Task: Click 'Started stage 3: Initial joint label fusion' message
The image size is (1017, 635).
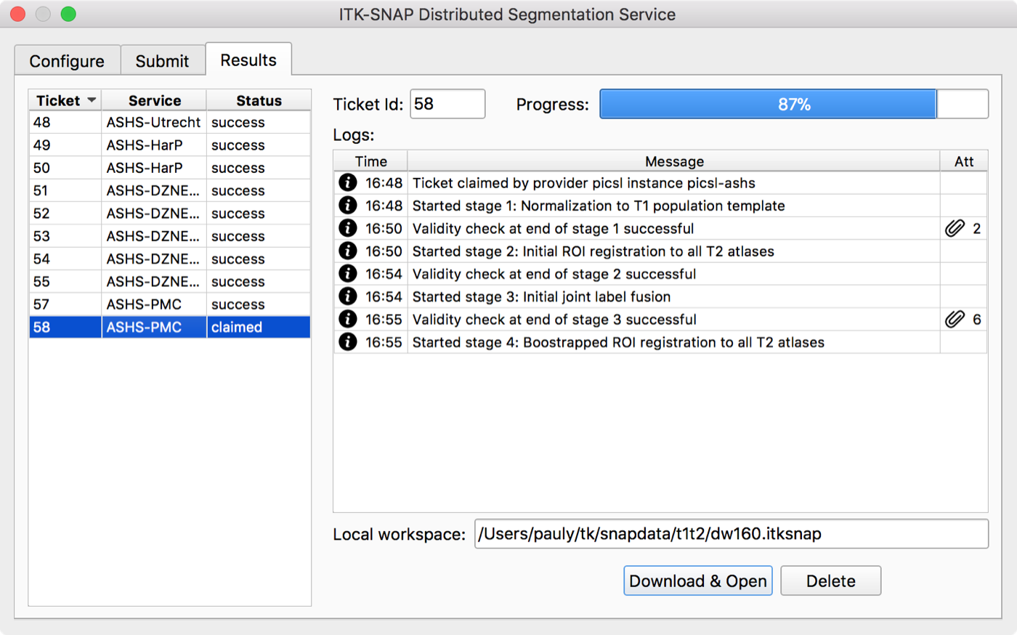Action: click(541, 296)
